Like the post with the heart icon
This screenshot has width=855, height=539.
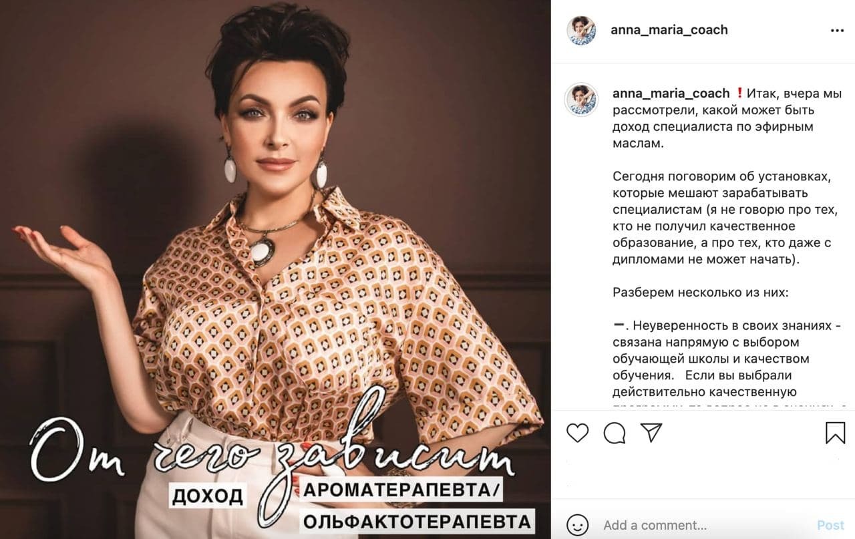577,433
